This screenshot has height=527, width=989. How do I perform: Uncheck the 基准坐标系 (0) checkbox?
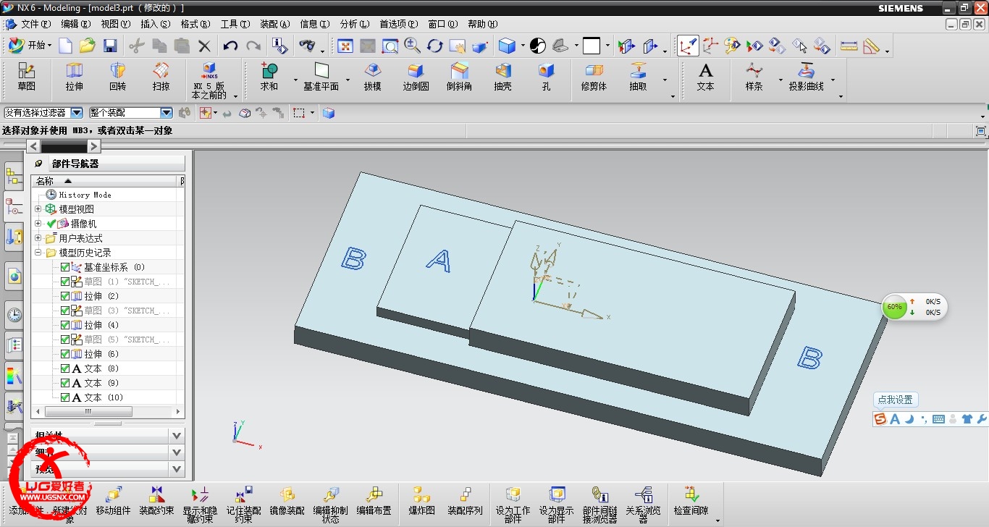coord(65,267)
